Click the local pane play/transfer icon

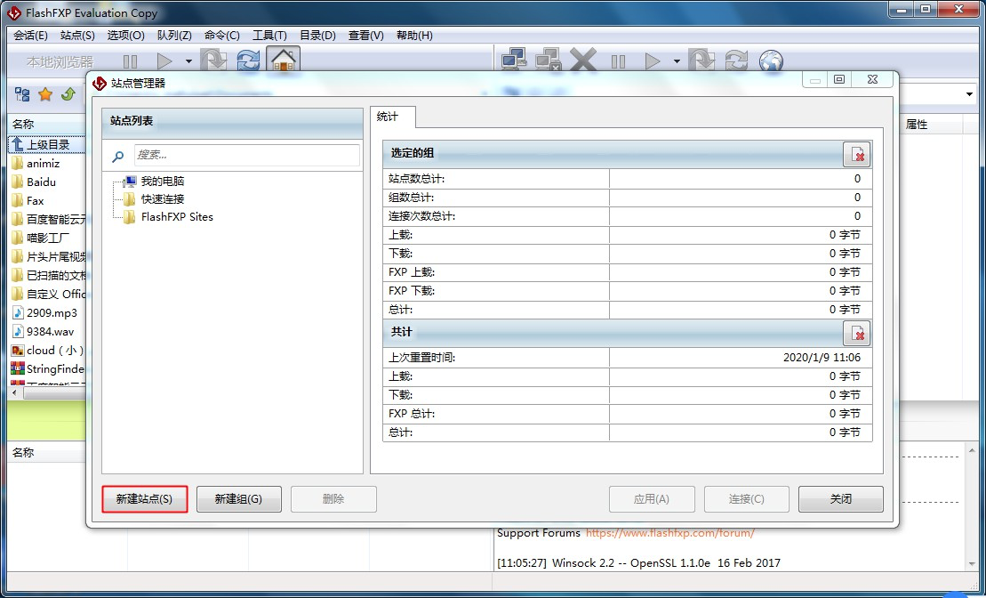pyautogui.click(x=164, y=61)
